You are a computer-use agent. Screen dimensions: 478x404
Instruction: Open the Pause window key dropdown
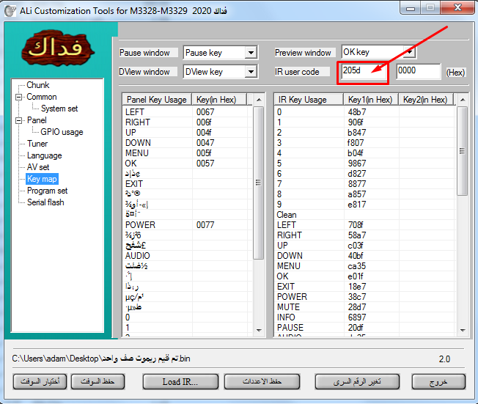point(251,53)
